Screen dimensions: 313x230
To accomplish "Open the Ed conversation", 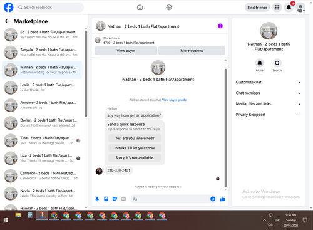I will 42,34.
